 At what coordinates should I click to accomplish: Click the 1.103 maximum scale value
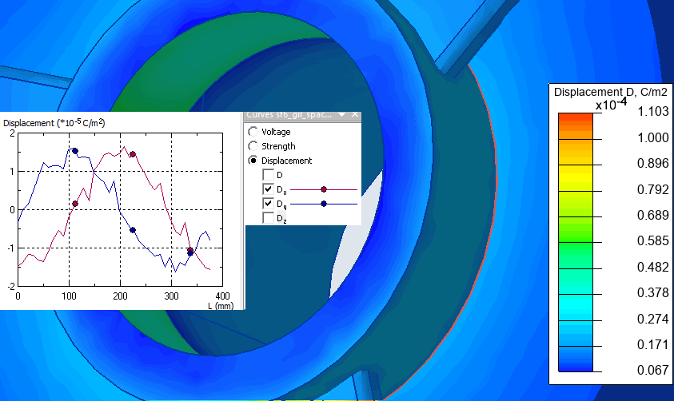(x=652, y=112)
